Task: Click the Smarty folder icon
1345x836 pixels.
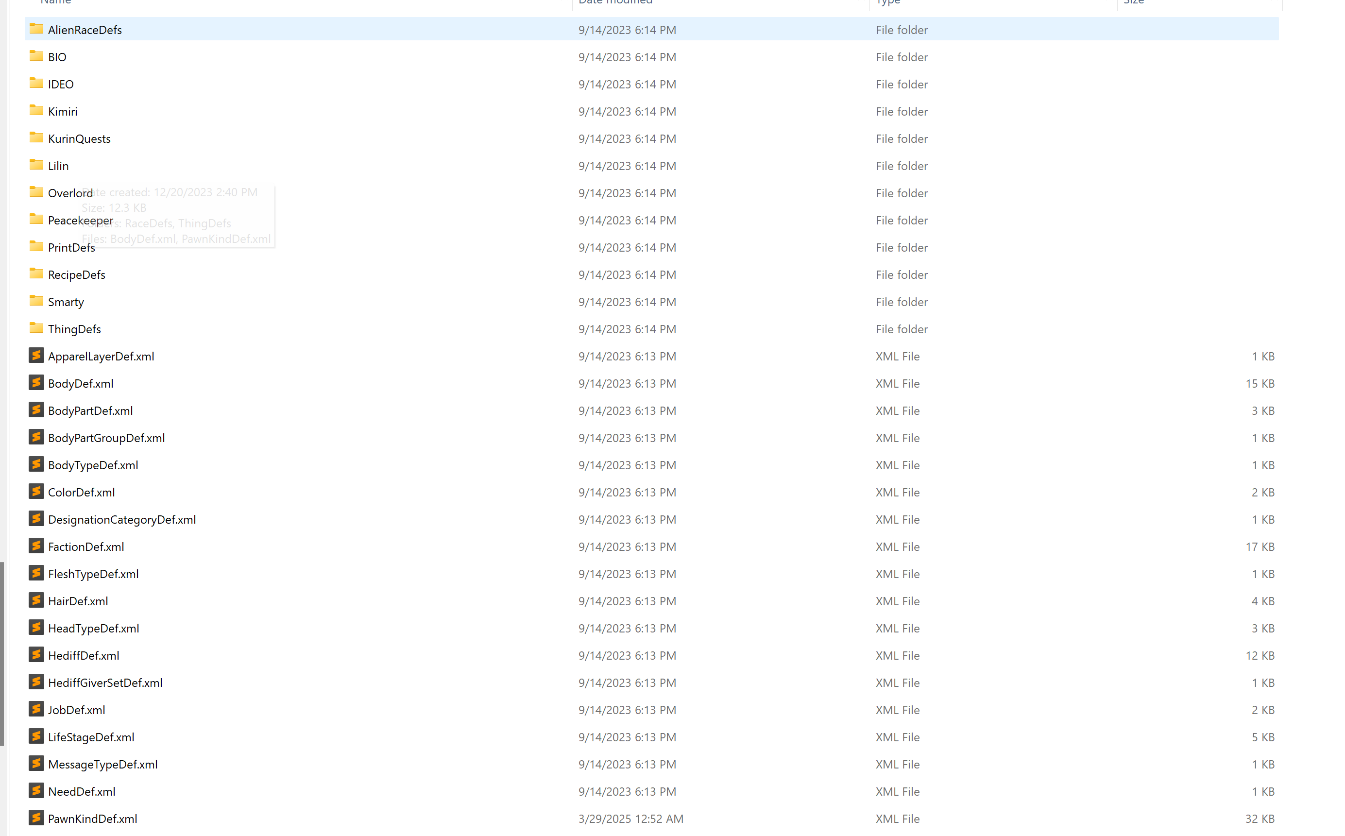Action: (x=36, y=301)
